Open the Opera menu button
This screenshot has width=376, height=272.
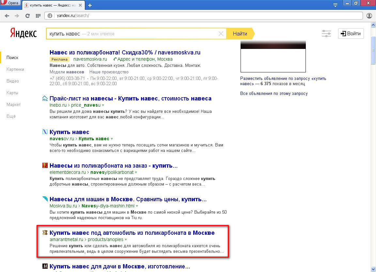click(x=11, y=3)
